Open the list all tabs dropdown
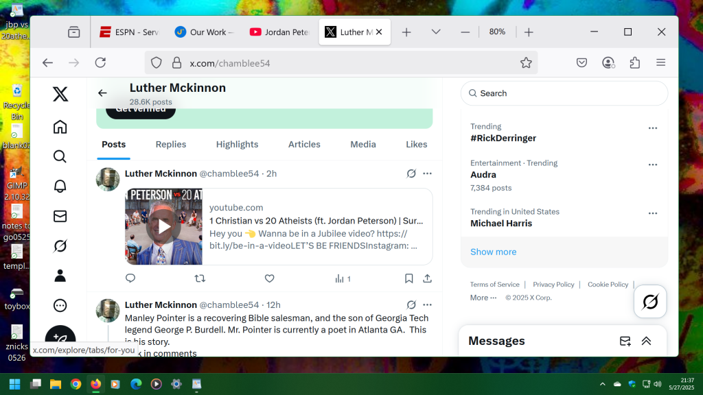 coord(435,32)
